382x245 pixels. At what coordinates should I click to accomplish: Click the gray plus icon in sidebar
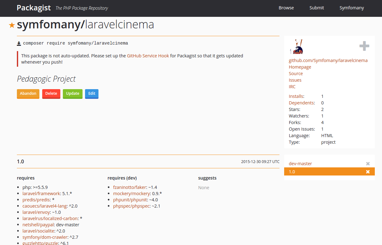coord(364,46)
